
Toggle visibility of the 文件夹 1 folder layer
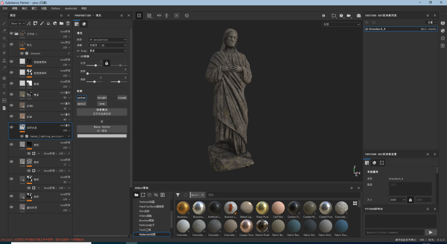[11, 33]
